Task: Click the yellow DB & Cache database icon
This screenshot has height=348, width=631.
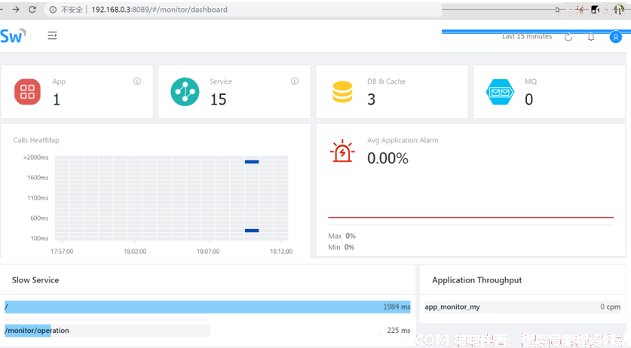Action: (342, 92)
